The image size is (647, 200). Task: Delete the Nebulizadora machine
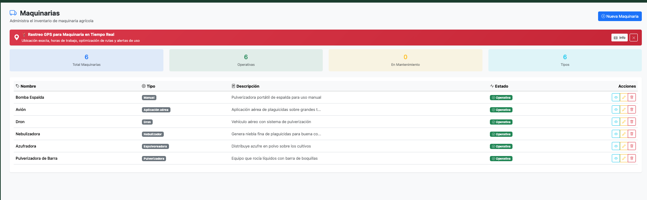click(x=632, y=134)
